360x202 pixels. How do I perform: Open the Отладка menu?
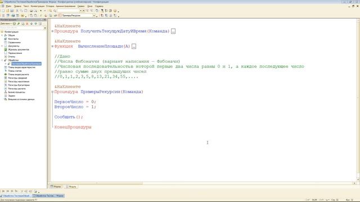pyautogui.click(x=50, y=6)
